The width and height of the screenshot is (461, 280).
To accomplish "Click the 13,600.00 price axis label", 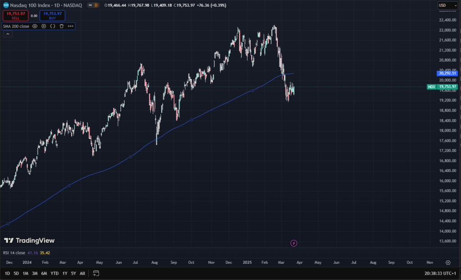I will coord(447,241).
